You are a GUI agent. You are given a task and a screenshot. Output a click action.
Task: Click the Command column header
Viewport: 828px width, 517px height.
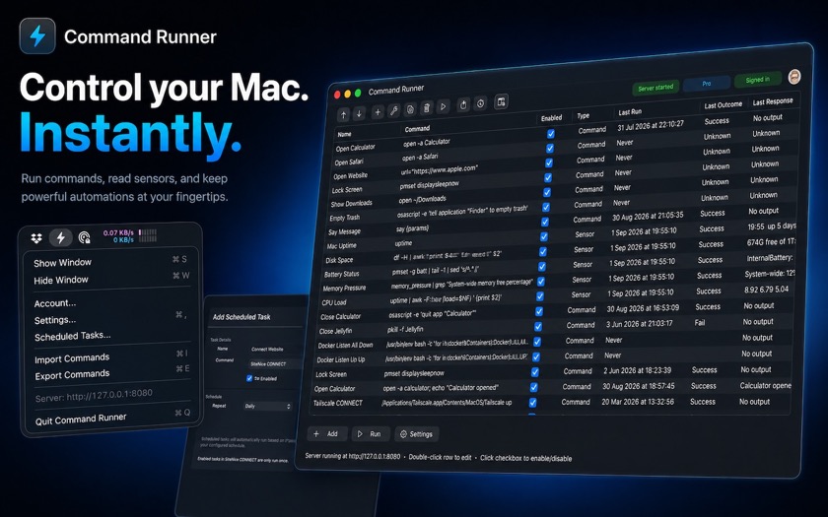click(x=417, y=128)
